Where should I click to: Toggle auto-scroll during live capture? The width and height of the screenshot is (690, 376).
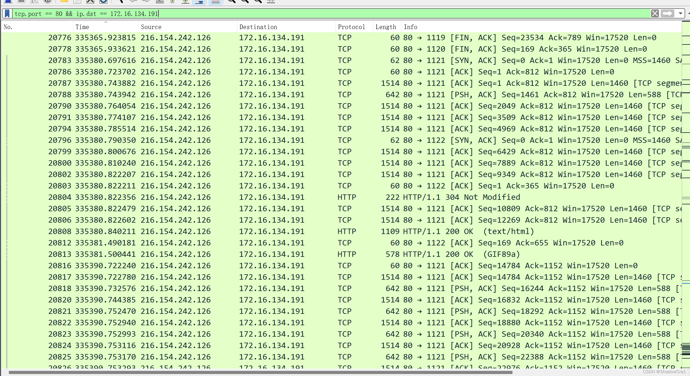tap(199, 2)
